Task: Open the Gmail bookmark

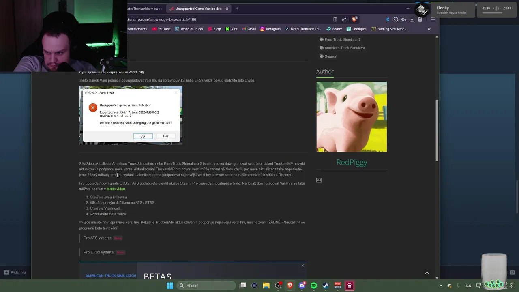Action: click(249, 29)
